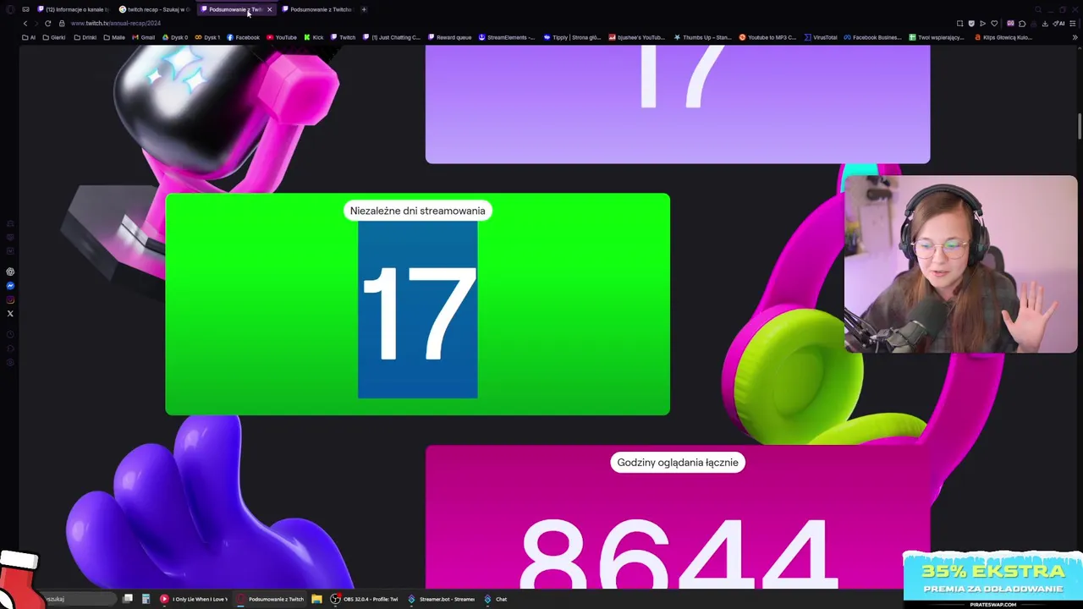Open the Dysk 1 bookmark
The image size is (1083, 609).
pos(207,37)
